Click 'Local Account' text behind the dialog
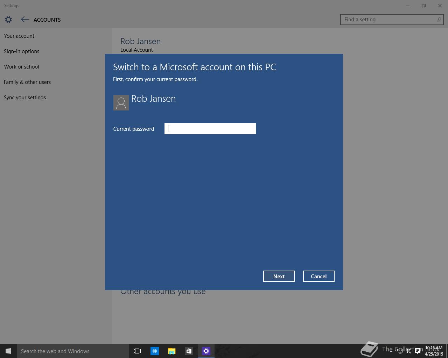Image resolution: width=448 pixels, height=358 pixels. point(136,50)
